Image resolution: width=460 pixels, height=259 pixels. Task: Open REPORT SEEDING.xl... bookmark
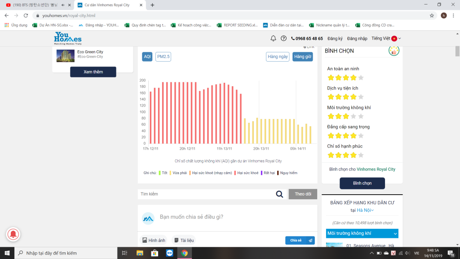tap(237, 25)
